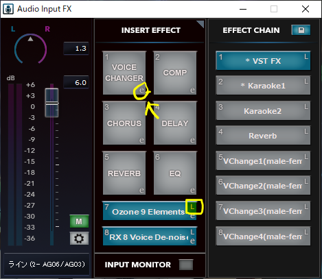Open the DELAY effect edit 'e' icon
The height and width of the screenshot is (279, 322).
192,140
